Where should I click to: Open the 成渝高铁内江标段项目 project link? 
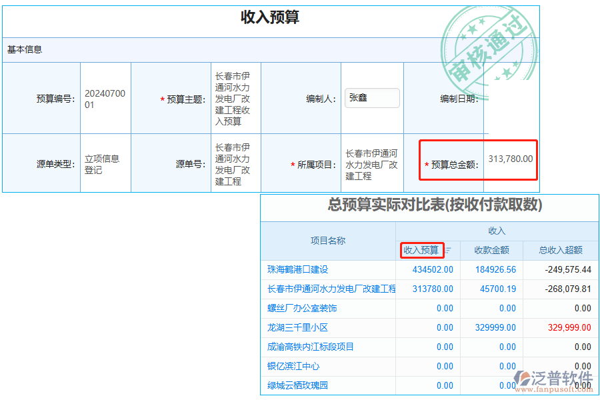[311, 347]
